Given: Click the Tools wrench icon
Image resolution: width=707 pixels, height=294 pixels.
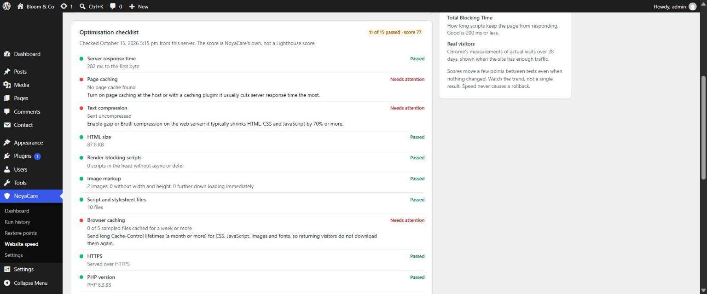Looking at the screenshot, I should point(7,183).
